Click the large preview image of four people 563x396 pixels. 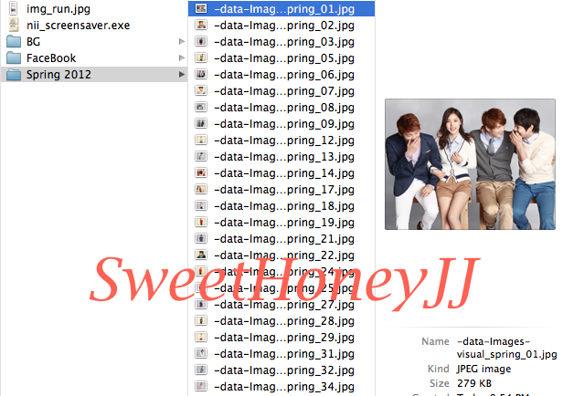(470, 164)
